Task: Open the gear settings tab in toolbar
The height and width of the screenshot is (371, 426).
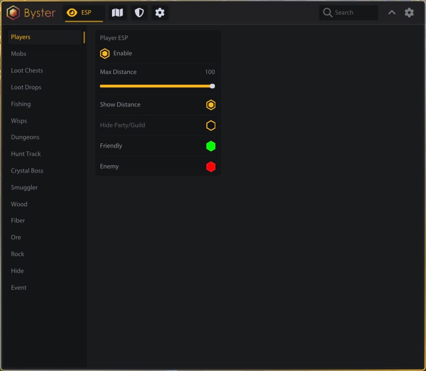Action: click(160, 12)
